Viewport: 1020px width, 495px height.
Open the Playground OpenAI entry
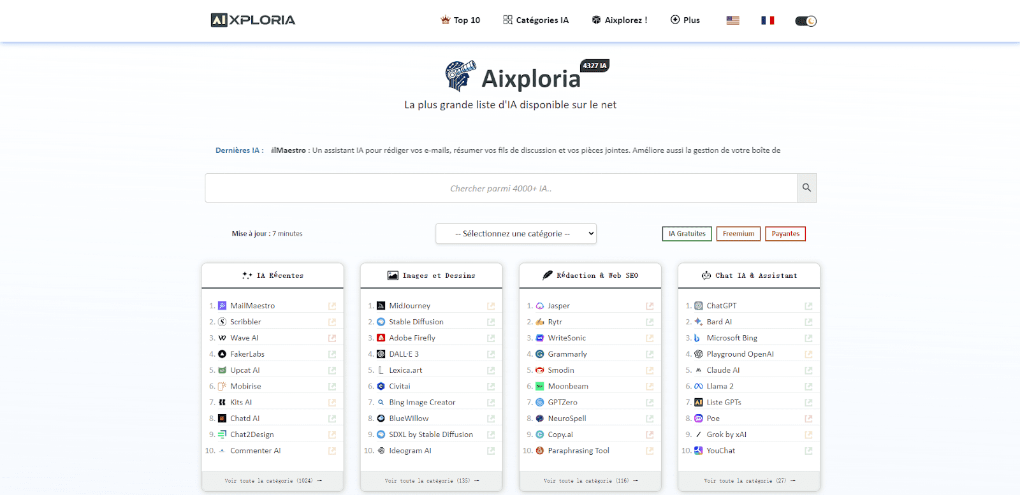(x=740, y=354)
